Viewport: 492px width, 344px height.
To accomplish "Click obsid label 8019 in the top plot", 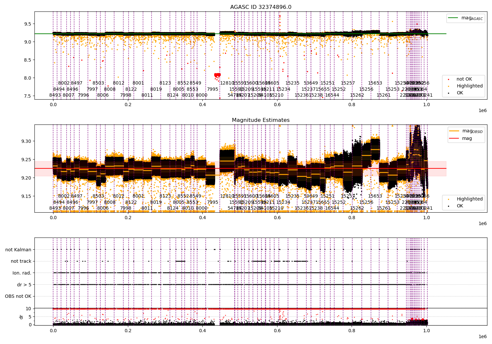I will pos(156,89).
